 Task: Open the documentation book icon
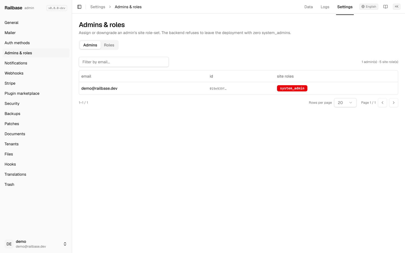click(386, 7)
